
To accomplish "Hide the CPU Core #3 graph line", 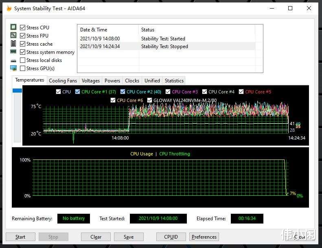I will tap(168, 92).
